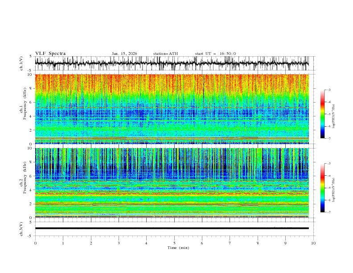Viewport: 353px width, 273px height.
Task: Click the "ch.3(V)" vertical axis label
Action: tap(21, 229)
